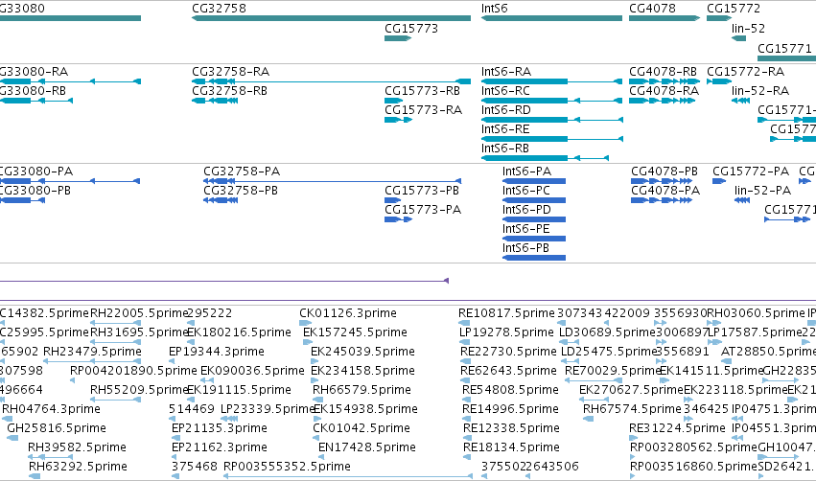Click EST RE10817.5prime

[x=462, y=323]
